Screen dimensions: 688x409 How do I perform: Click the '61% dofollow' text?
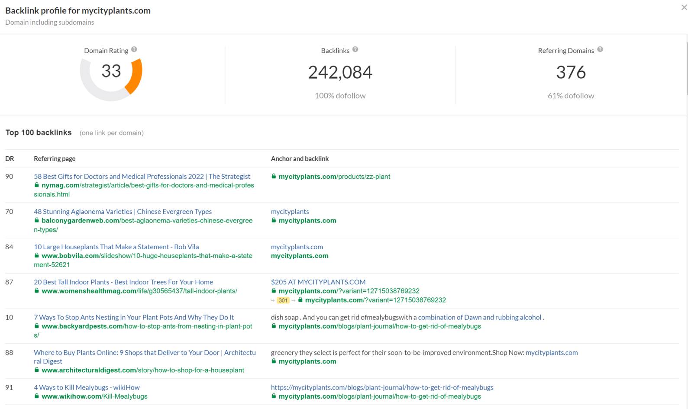571,96
